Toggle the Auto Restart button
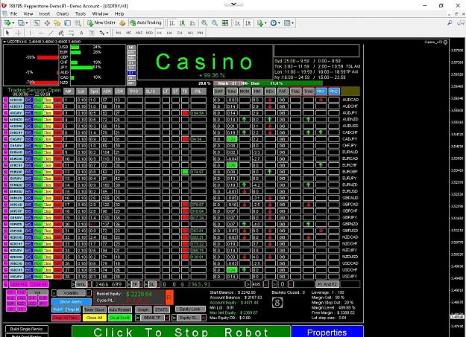The width and height of the screenshot is (466, 337). (x=120, y=309)
